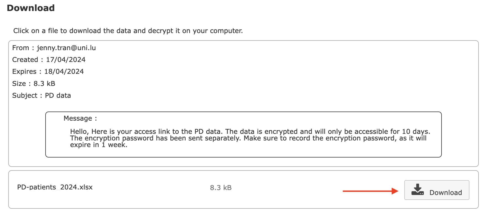
Task: Click the Created field label
Action: pos(25,60)
